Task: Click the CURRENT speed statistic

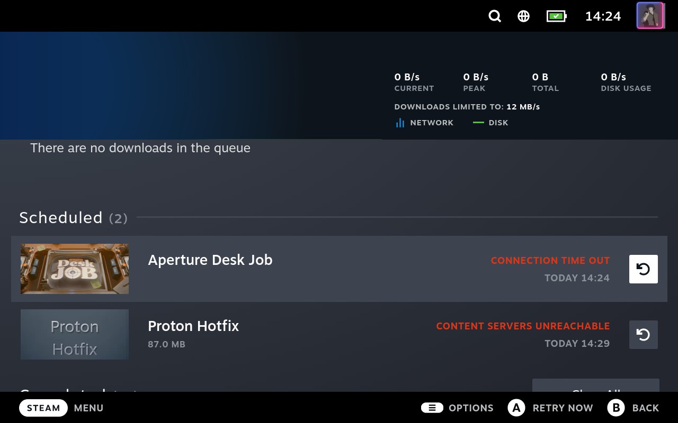Action: coord(414,82)
